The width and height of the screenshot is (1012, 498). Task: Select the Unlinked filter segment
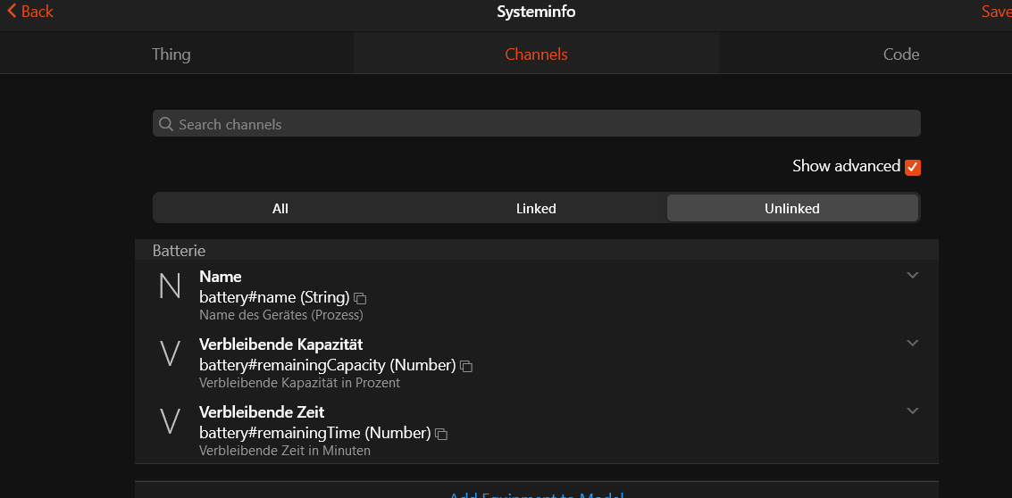[x=791, y=209]
